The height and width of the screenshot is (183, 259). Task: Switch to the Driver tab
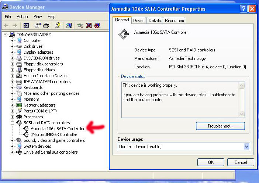138,21
